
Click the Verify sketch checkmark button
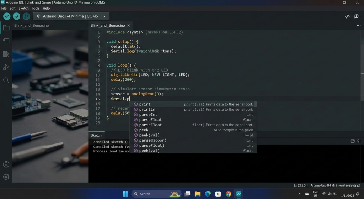coord(7,16)
